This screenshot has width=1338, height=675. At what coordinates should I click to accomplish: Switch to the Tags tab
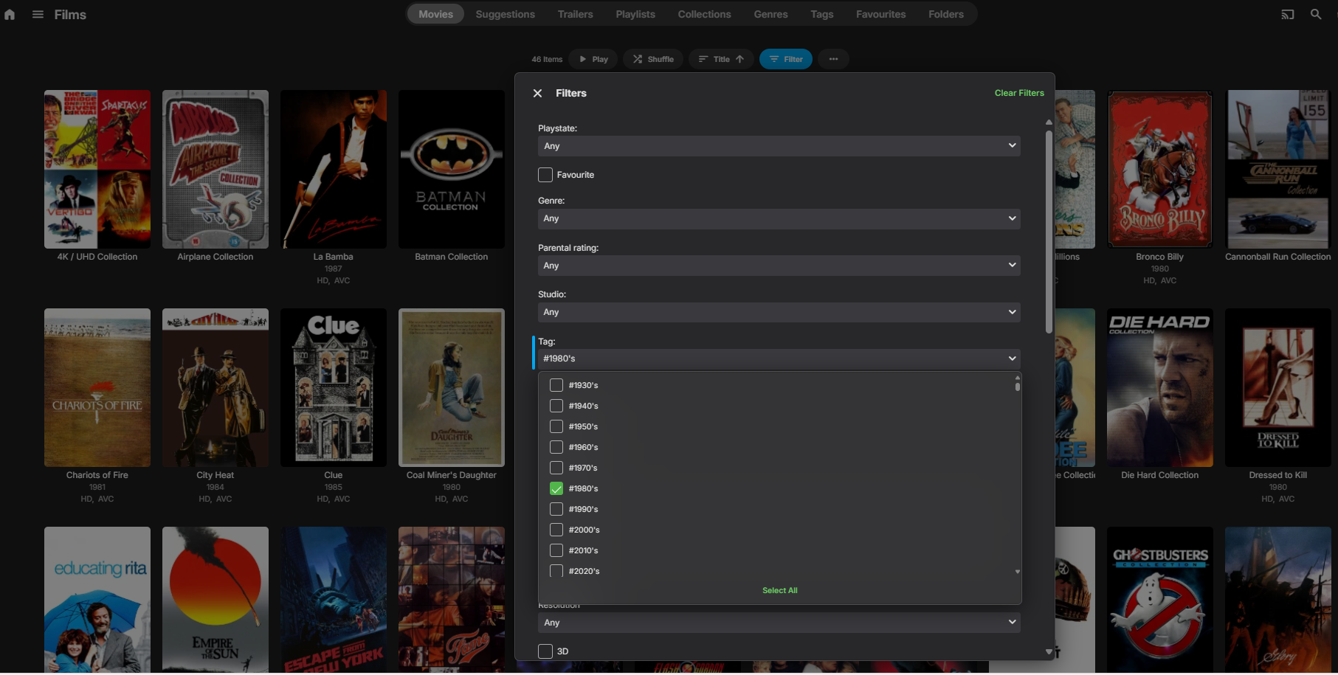pyautogui.click(x=822, y=14)
